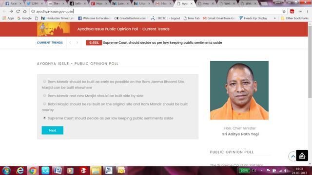Image resolution: width=312 pixels, height=175 pixels.
Task: Go back using browser back arrow
Action: (x=4, y=12)
